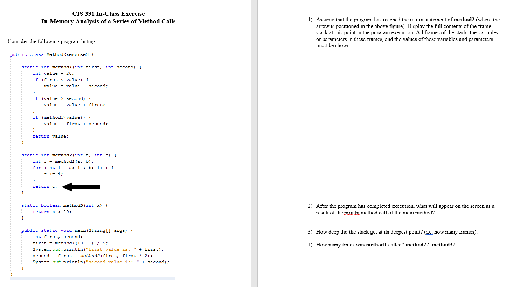Click the method1 signature line
The height and width of the screenshot is (287, 520).
81,67
